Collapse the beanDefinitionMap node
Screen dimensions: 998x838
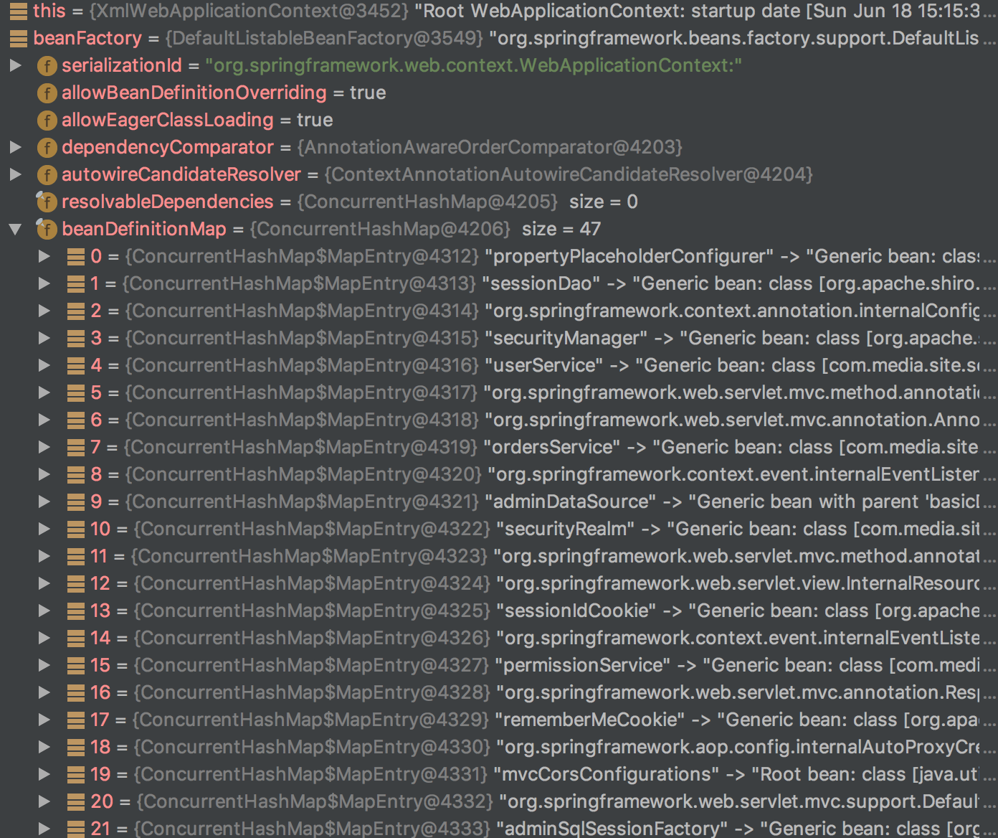tap(15, 230)
